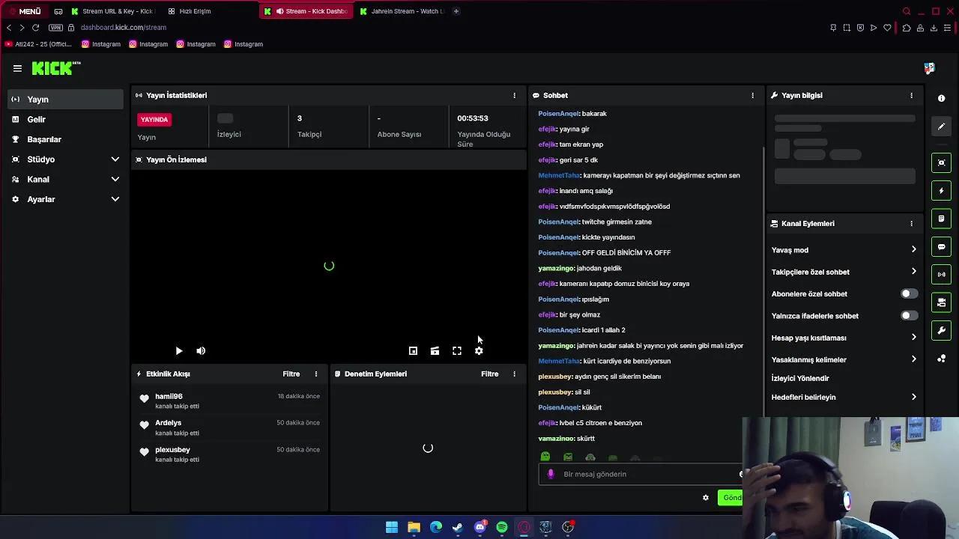The width and height of the screenshot is (959, 539).
Task: Toggle the screen capture widget in right rail
Action: 942,162
